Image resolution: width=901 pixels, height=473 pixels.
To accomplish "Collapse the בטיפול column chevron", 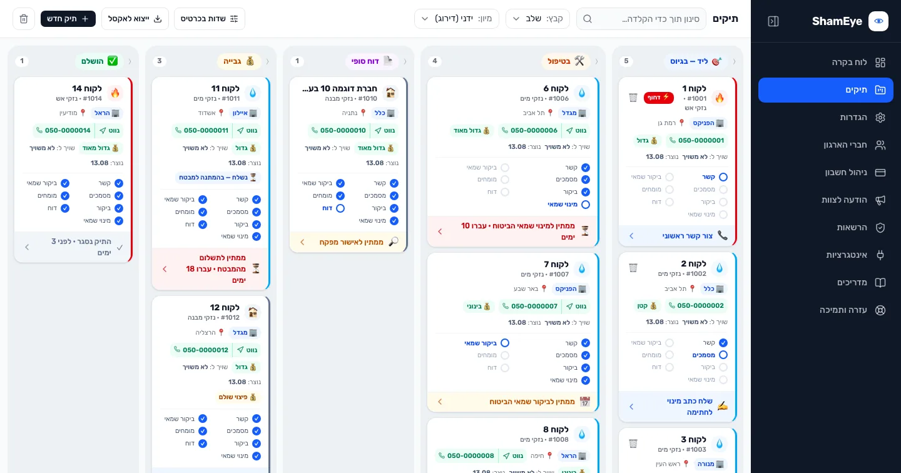I will point(597,61).
